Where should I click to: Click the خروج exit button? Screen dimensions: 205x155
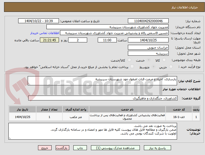(x=45, y=148)
